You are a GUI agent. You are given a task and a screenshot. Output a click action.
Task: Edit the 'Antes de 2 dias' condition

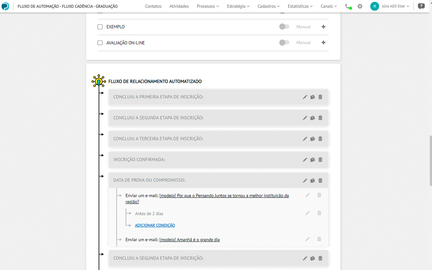[x=307, y=213]
